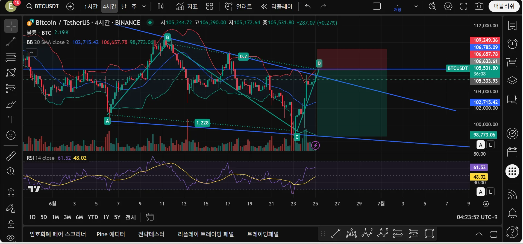
Task: Click the 퍼블리쉬 button
Action: pos(504,6)
